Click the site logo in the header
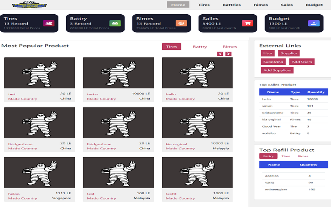This screenshot has width=331, height=207. 30,4
